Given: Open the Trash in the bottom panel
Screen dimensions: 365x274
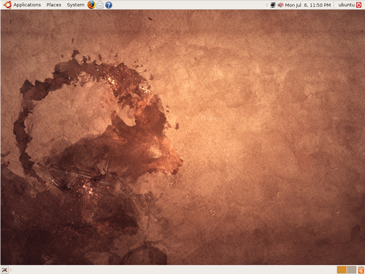Looking at the screenshot, I should click(361, 270).
